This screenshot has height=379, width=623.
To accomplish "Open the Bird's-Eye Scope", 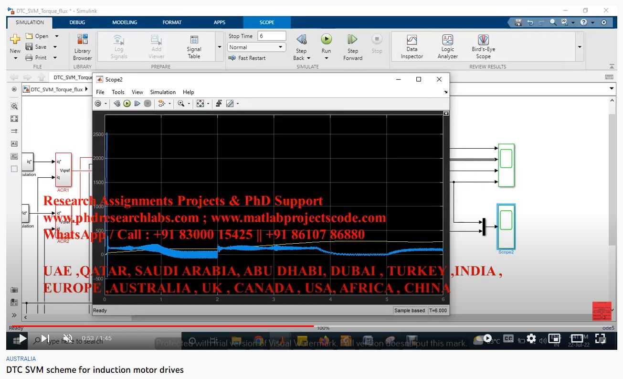I will click(x=483, y=47).
